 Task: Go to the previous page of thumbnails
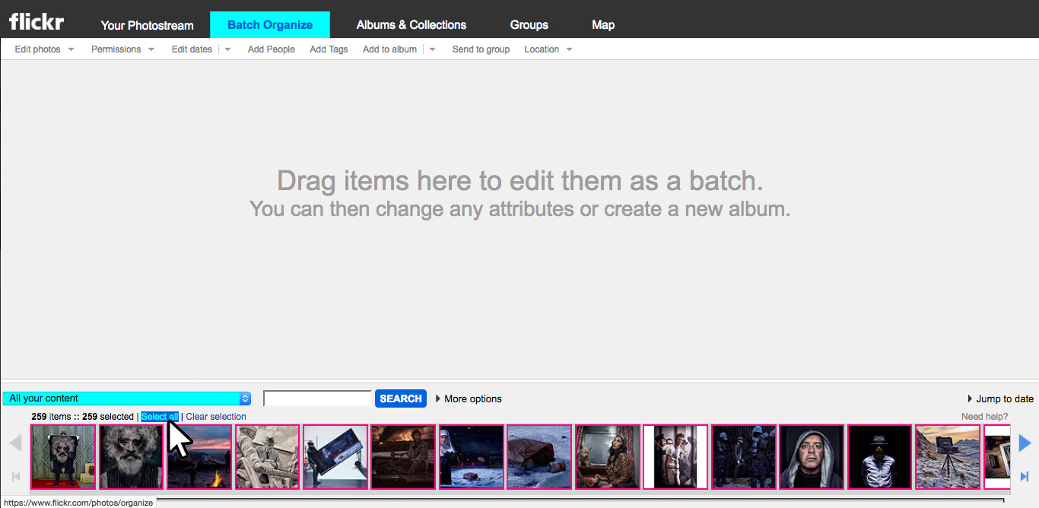tap(15, 443)
